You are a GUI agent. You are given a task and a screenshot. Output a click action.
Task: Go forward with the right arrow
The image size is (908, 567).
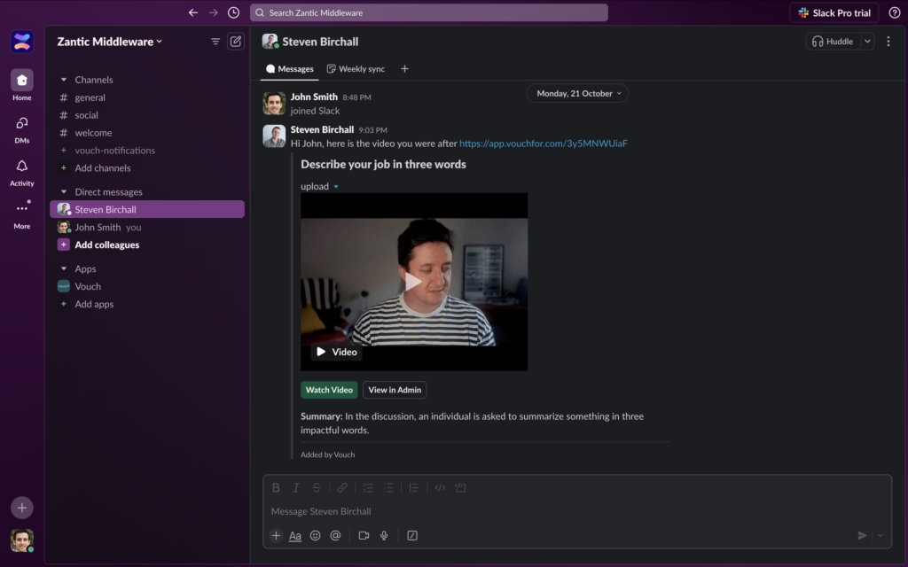coord(213,12)
